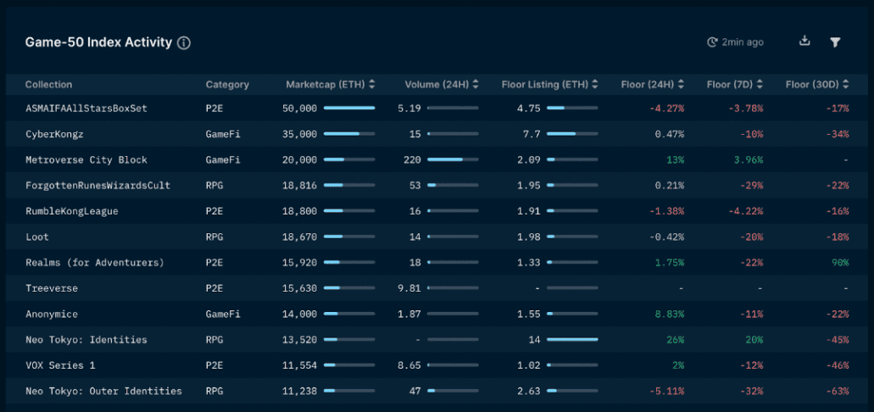The height and width of the screenshot is (412, 874).
Task: Sort by Marketcap (ETH) arrows
Action: tap(372, 85)
